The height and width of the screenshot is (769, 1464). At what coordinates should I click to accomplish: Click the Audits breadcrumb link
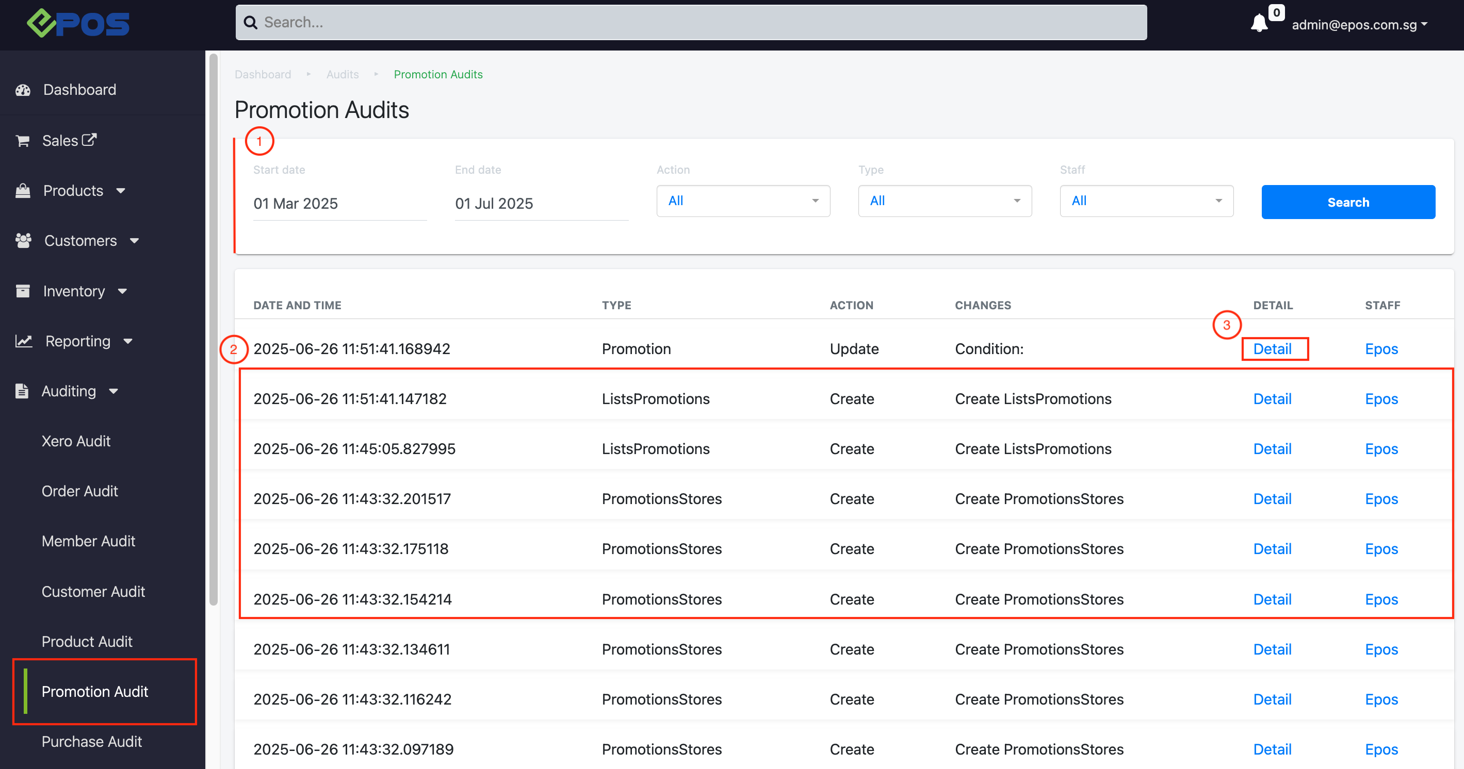pos(342,74)
